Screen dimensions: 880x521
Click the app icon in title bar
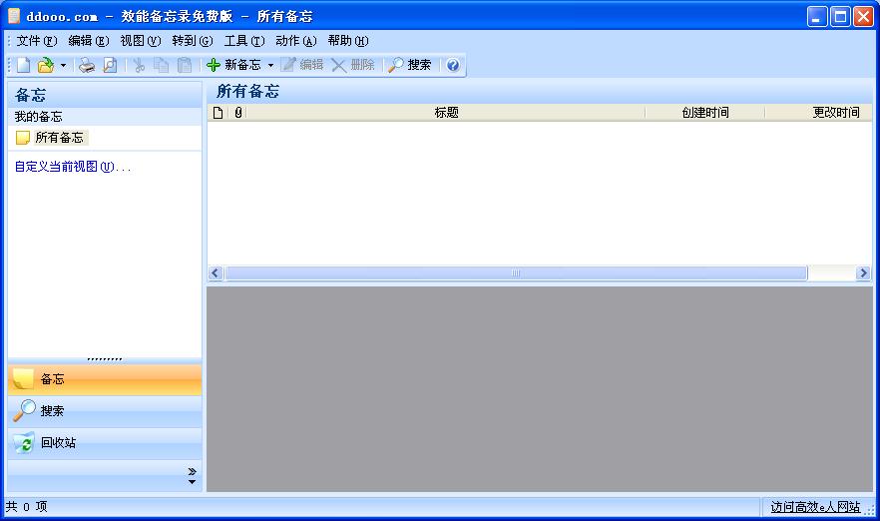(x=14, y=16)
